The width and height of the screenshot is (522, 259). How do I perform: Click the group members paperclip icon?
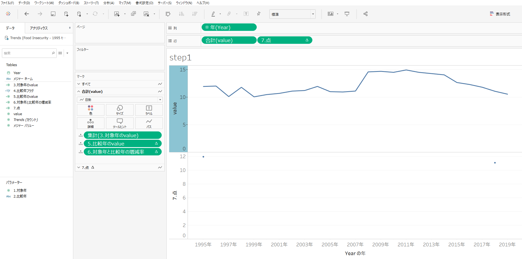tap(229, 14)
